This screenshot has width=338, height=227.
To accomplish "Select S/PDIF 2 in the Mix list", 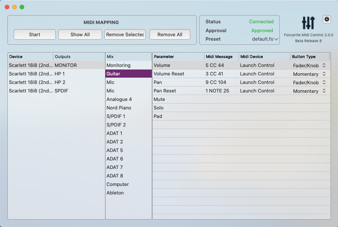I will click(128, 125).
